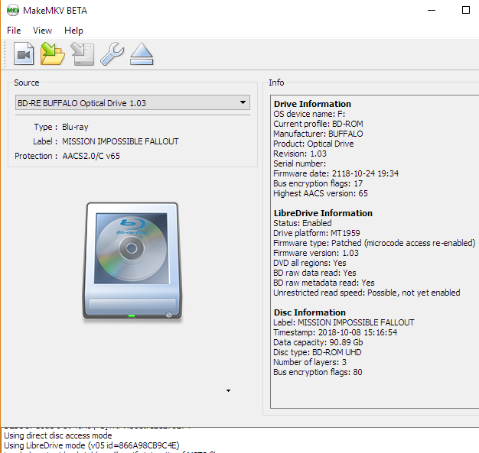Viewport: 479px width, 453px height.
Task: Maximize the MakeMKV window
Action: click(465, 11)
